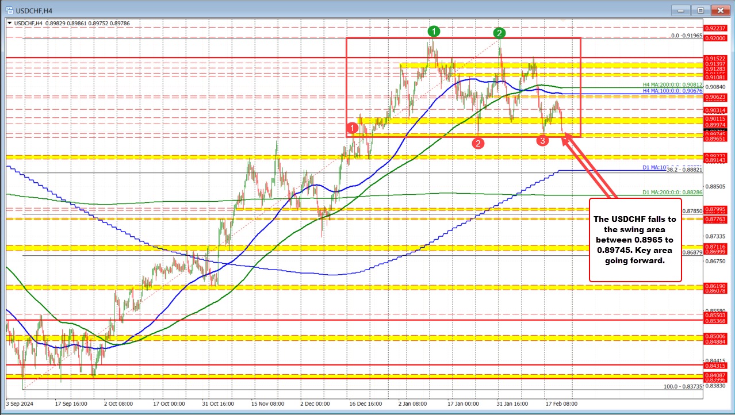Click the D1 MA:200 indicator label
The image size is (735, 415).
[672, 192]
